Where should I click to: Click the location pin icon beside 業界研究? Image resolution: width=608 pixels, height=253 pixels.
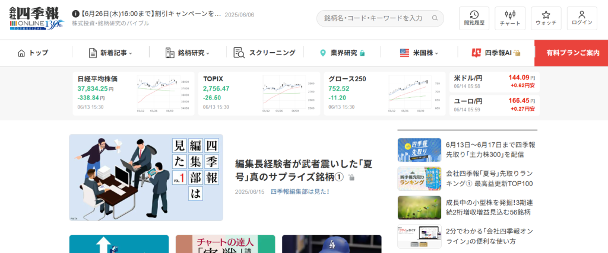[x=322, y=53]
